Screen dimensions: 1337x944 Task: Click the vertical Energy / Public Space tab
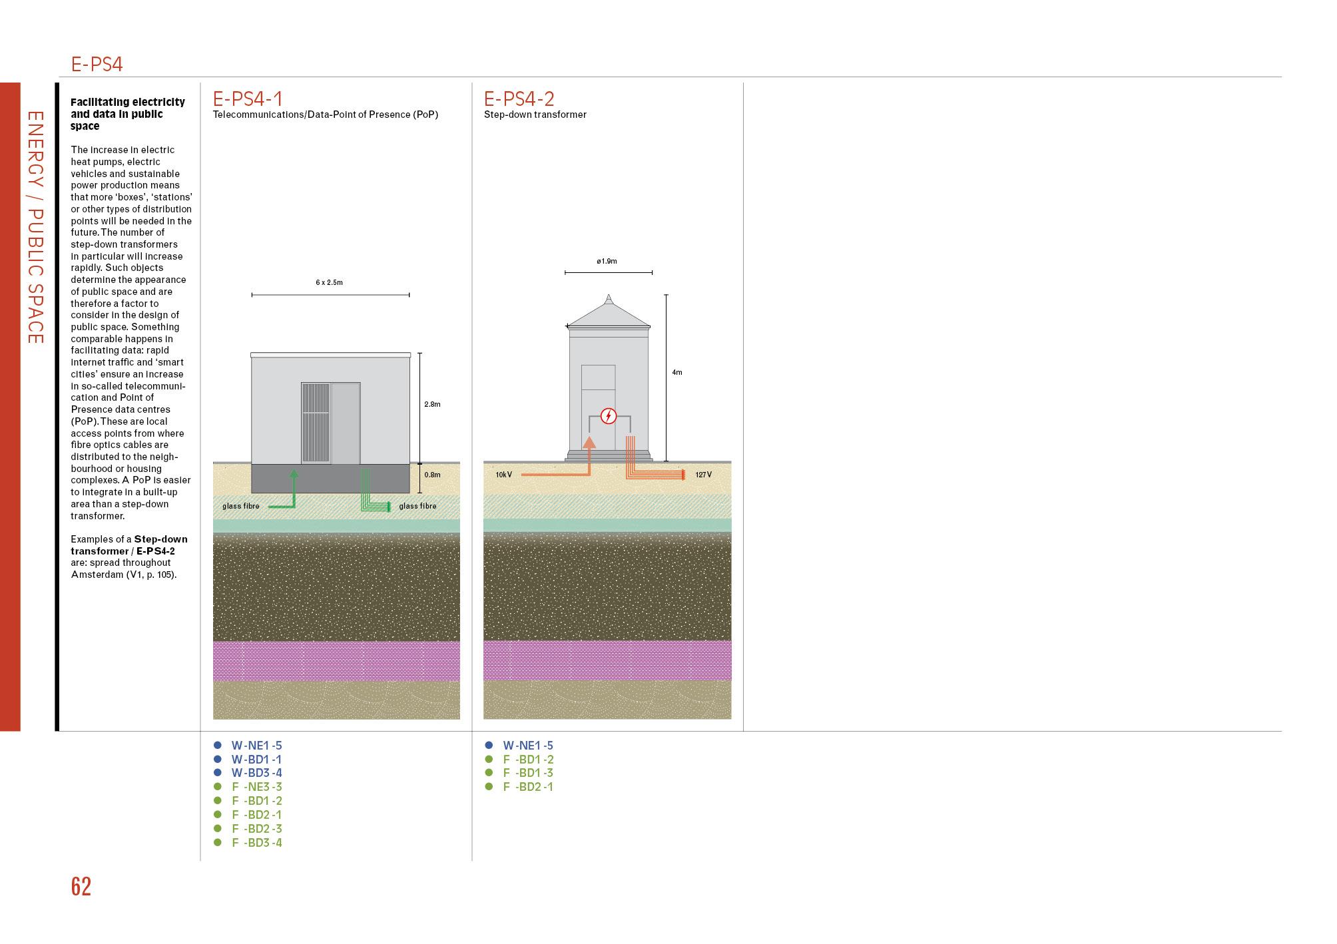35,228
